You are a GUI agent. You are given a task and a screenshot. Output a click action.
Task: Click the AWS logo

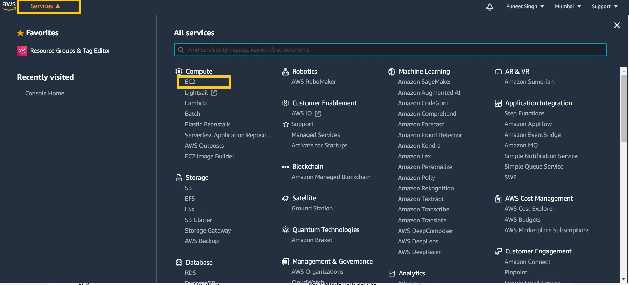[x=9, y=6]
